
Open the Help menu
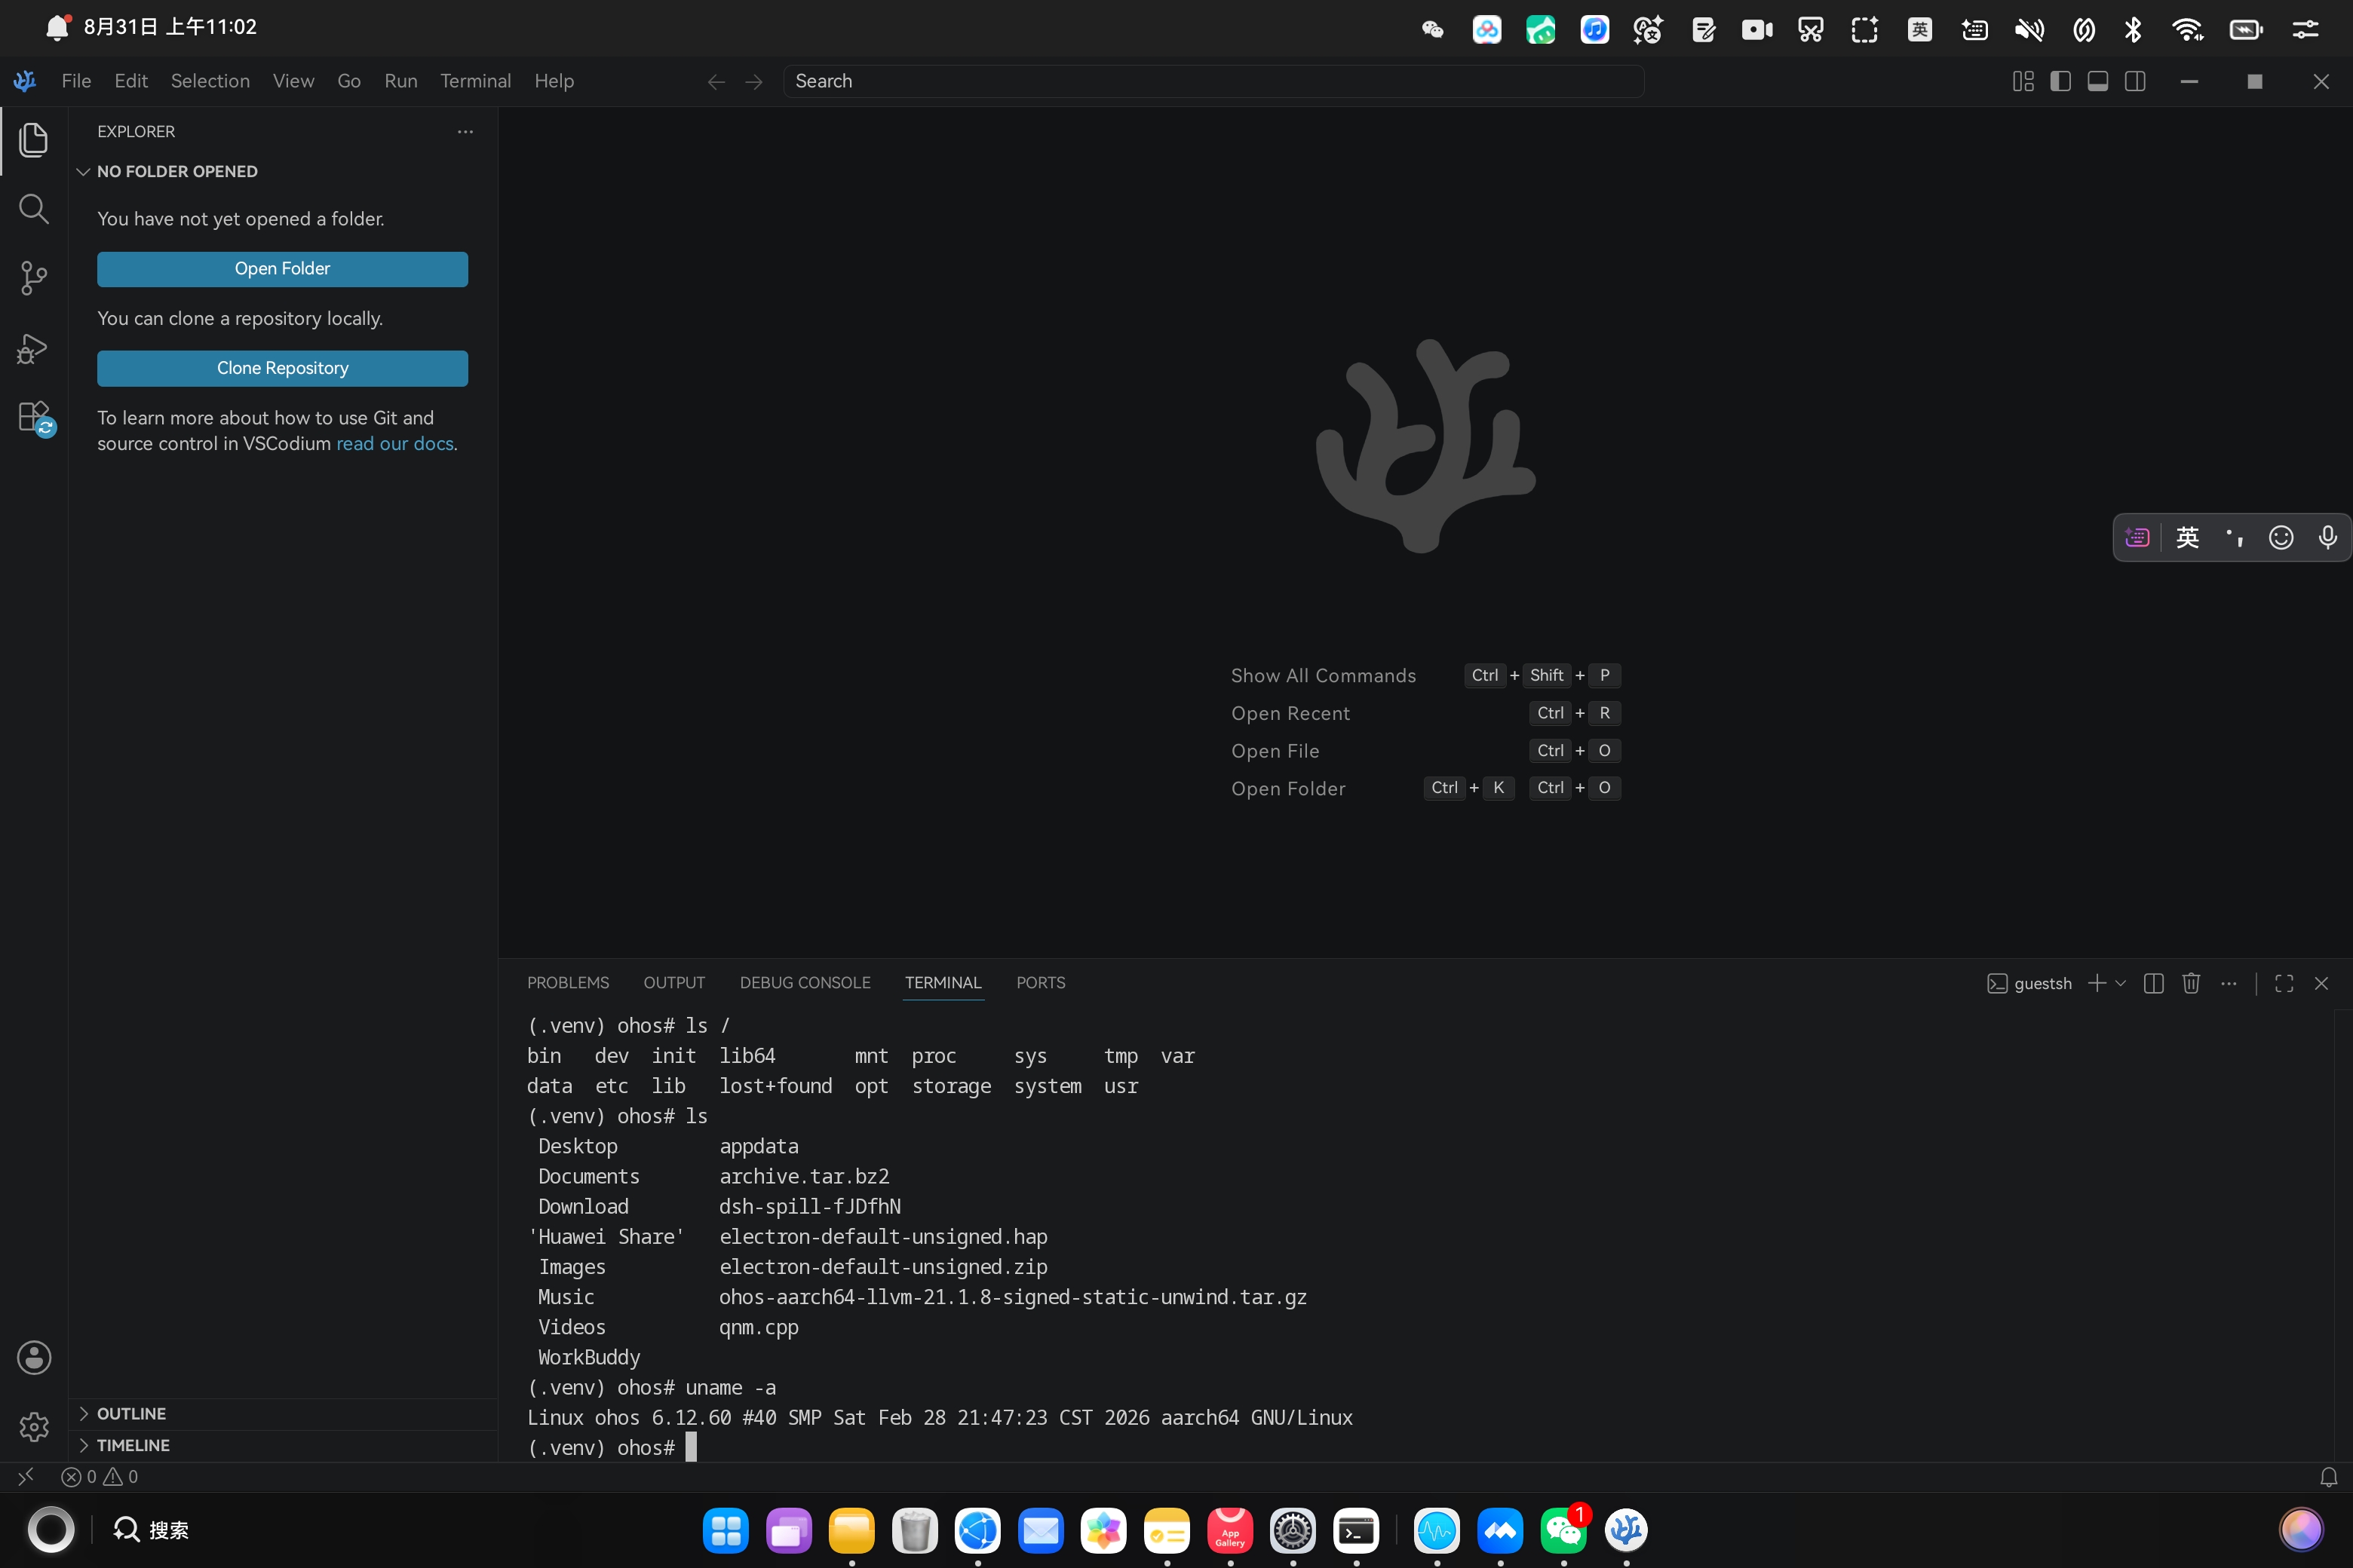point(554,81)
